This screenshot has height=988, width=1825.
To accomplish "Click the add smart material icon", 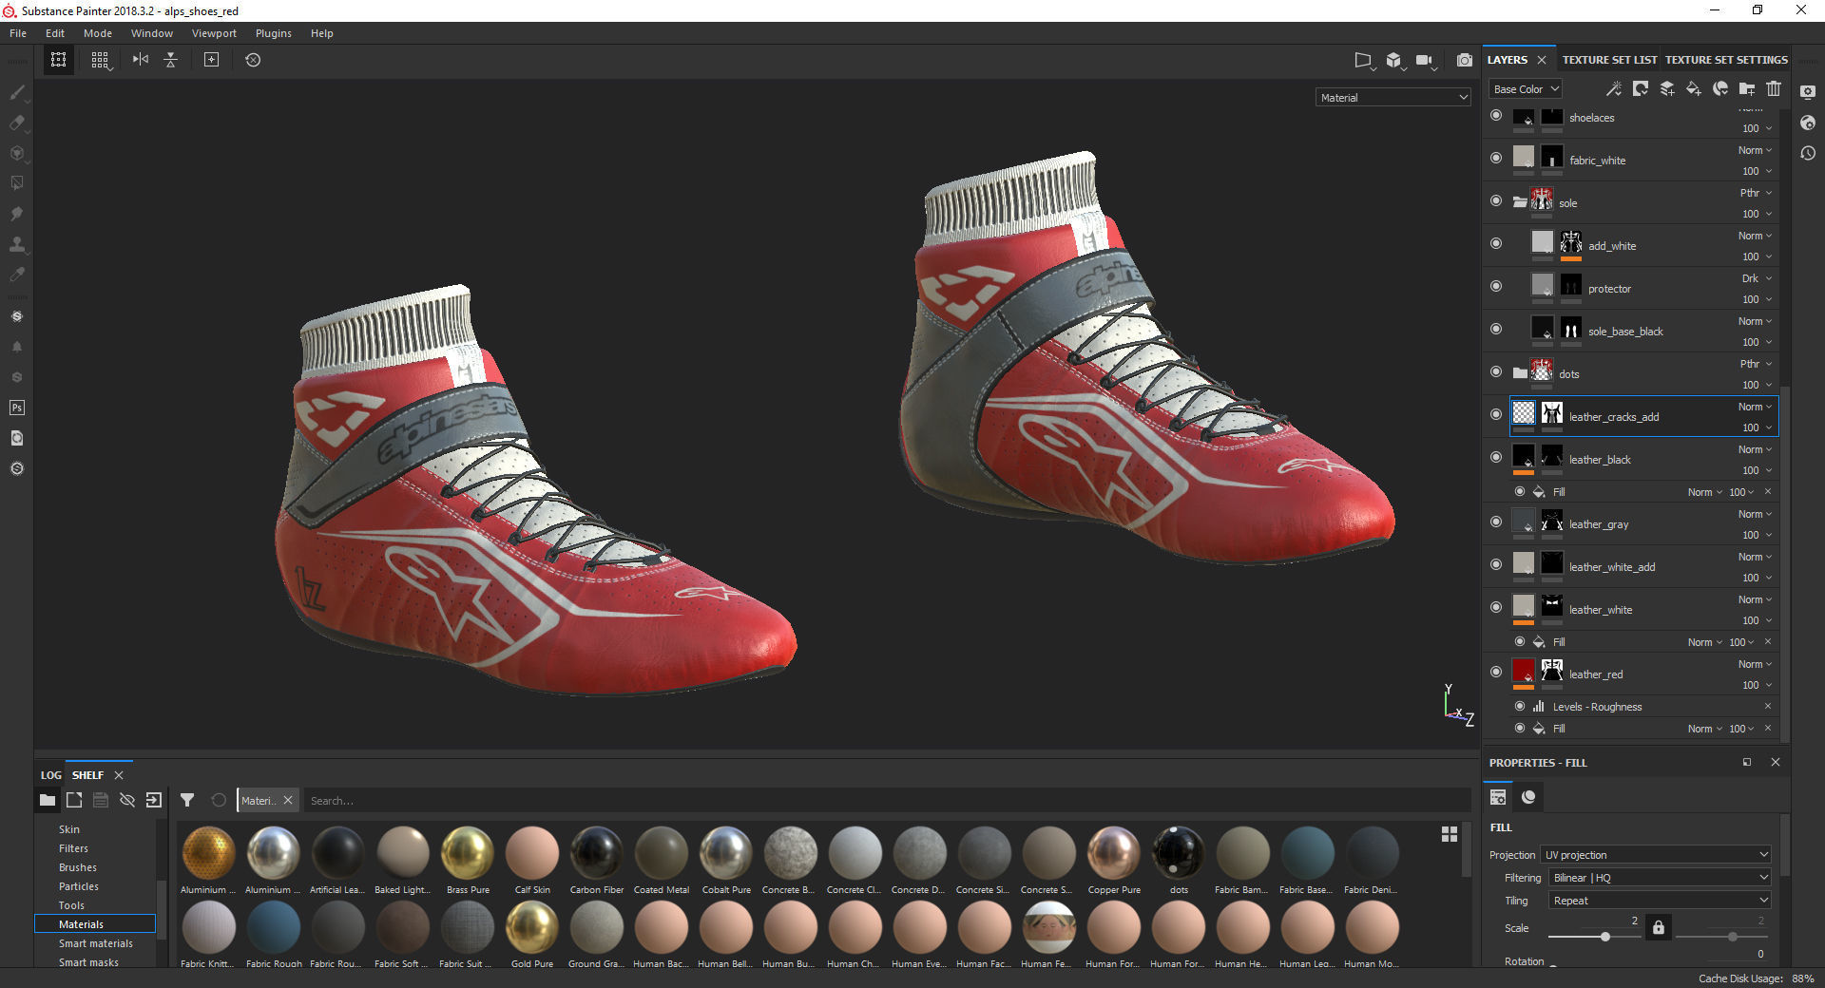I will (1720, 88).
